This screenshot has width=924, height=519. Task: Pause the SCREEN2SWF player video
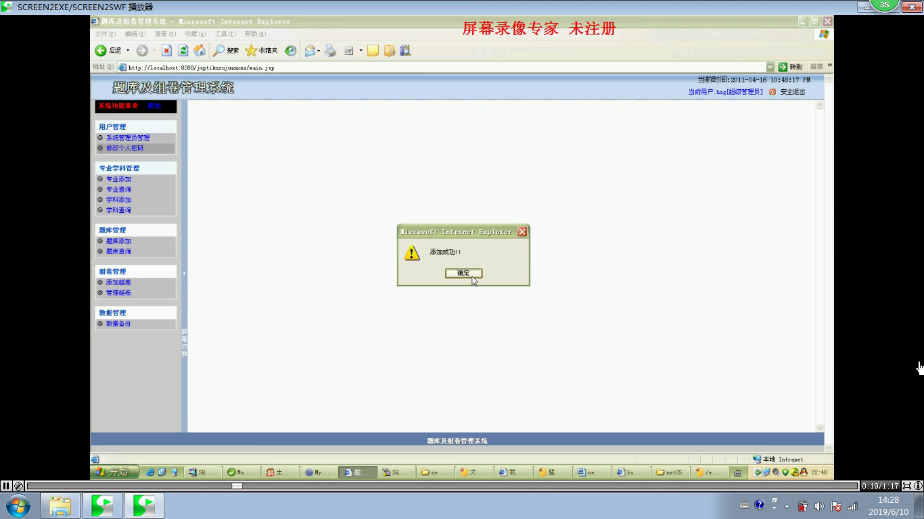tap(5, 485)
